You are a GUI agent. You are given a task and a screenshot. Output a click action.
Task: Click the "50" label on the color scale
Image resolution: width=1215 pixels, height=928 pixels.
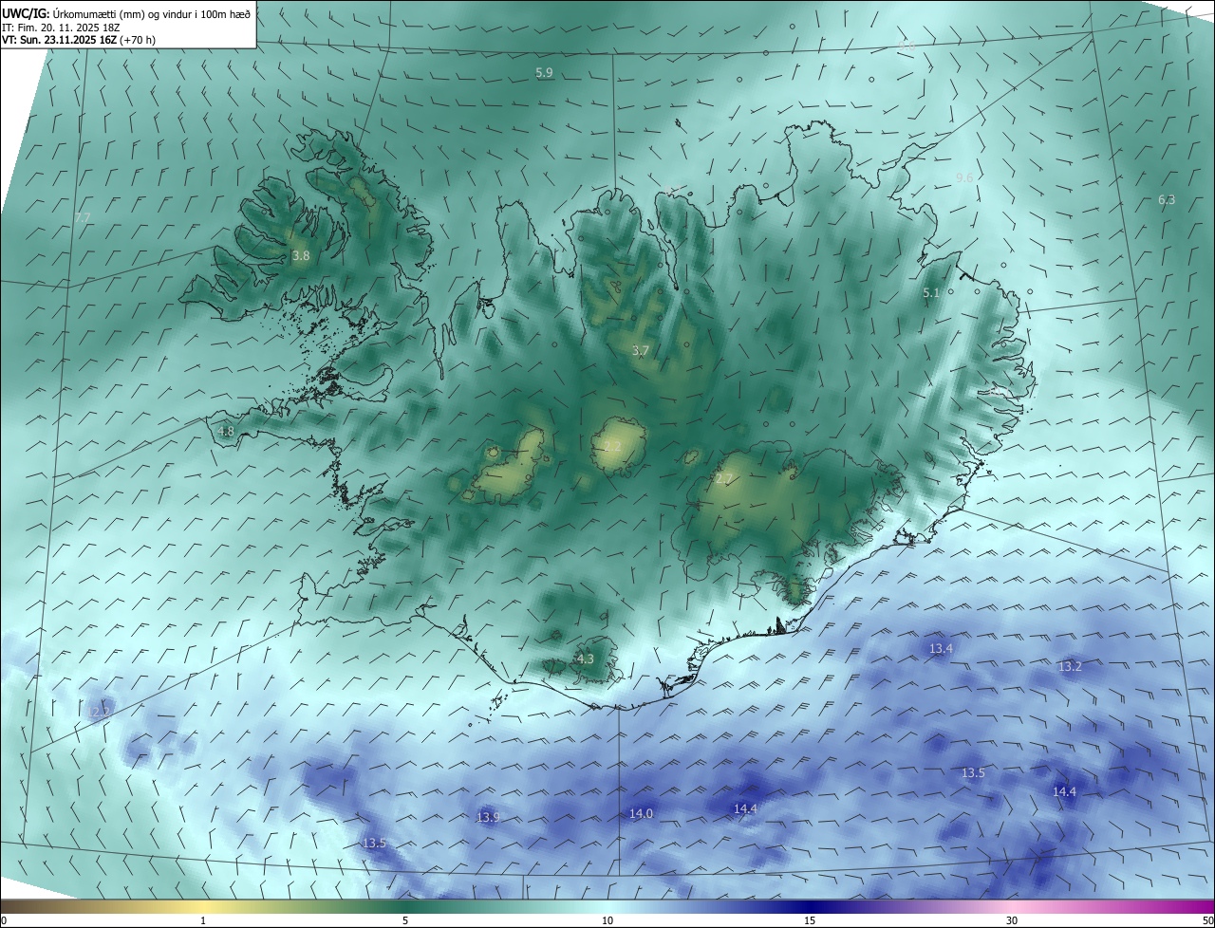click(1207, 920)
